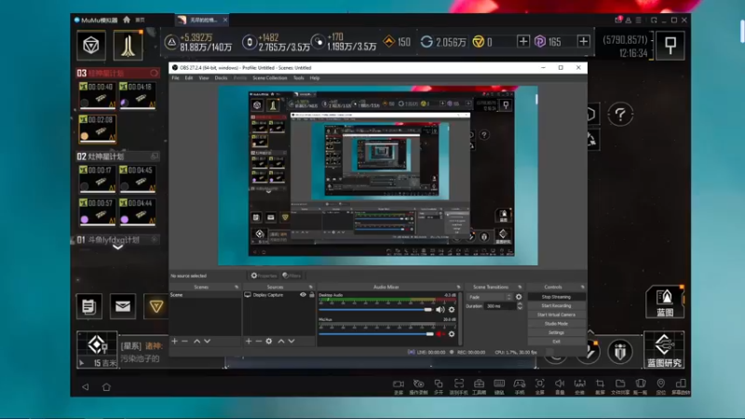The height and width of the screenshot is (419, 745).
Task: Remove source with minus icon in Sources
Action: pyautogui.click(x=259, y=341)
